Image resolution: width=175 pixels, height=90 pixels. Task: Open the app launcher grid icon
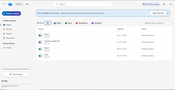pos(4,4)
